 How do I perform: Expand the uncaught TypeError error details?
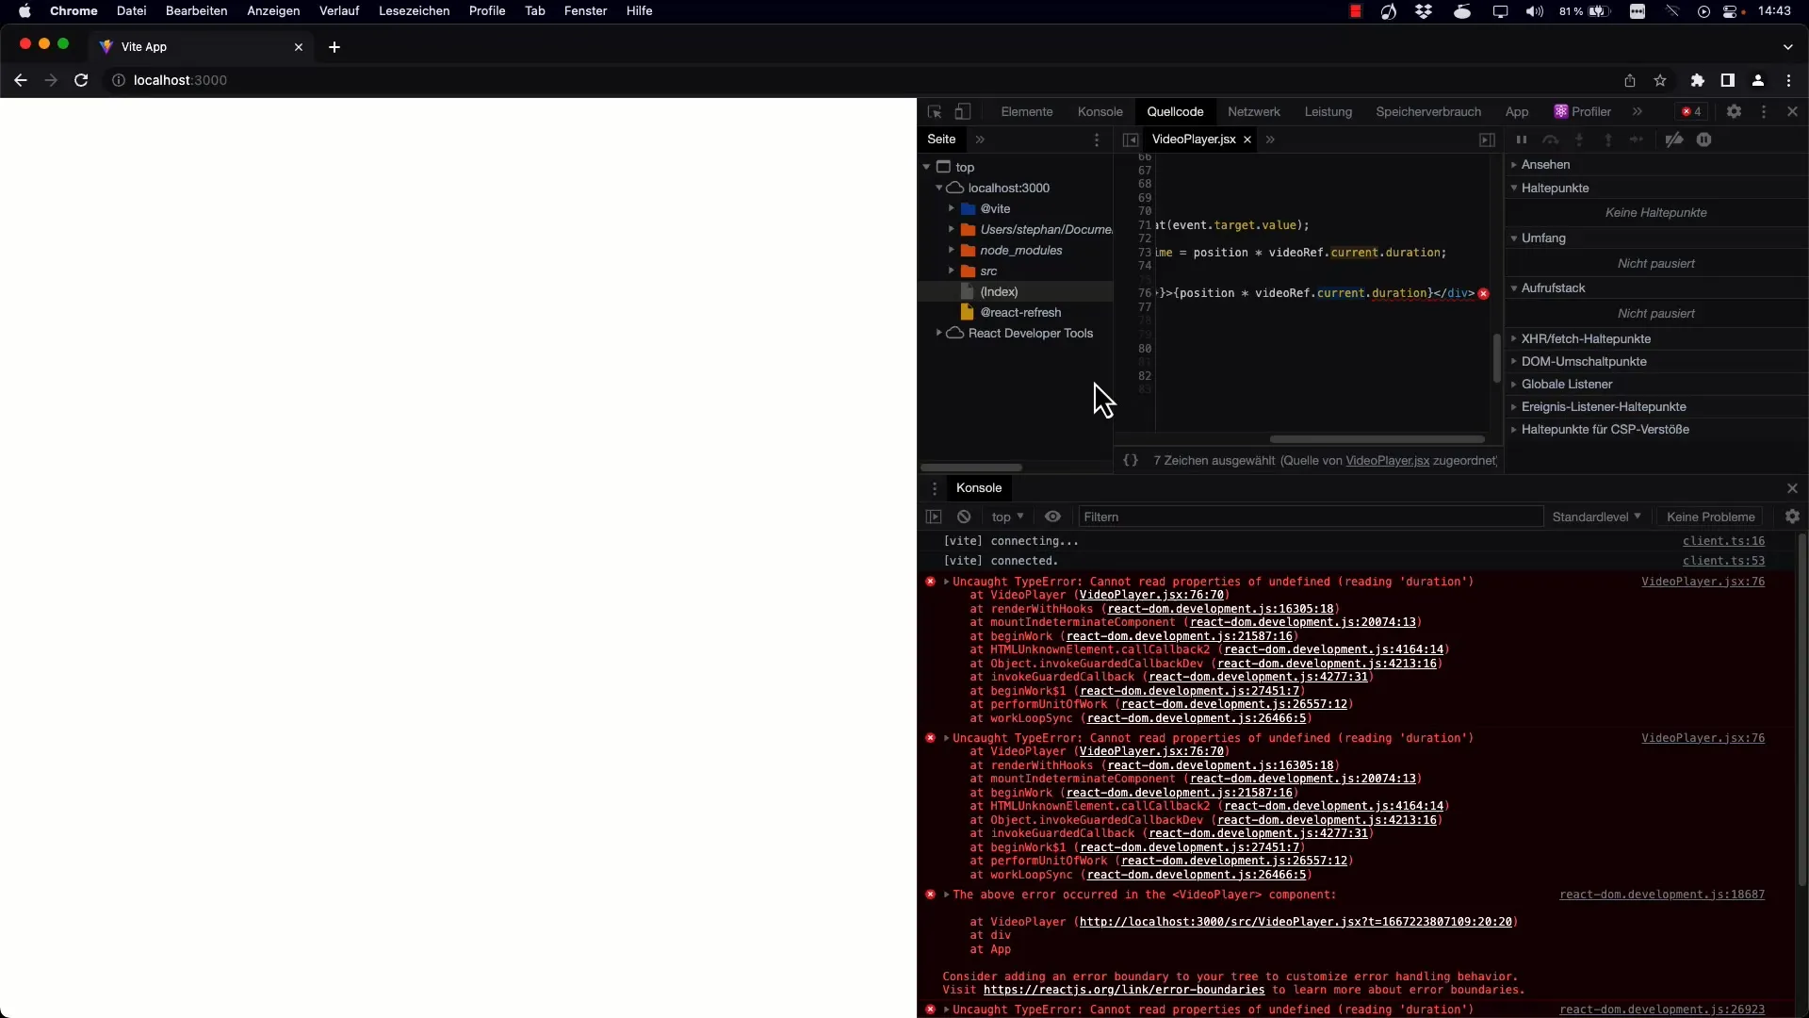(x=946, y=581)
